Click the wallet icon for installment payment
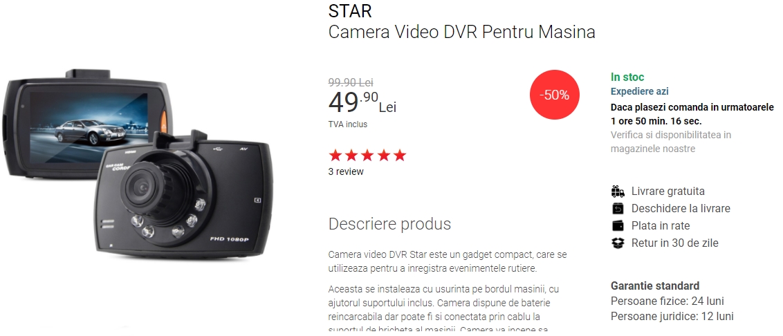The width and height of the screenshot is (783, 336). click(x=618, y=225)
